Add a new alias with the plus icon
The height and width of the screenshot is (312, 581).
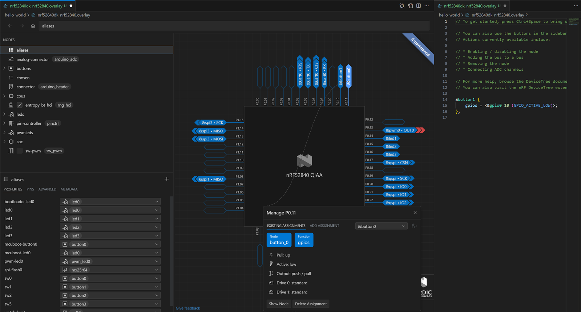coord(166,179)
